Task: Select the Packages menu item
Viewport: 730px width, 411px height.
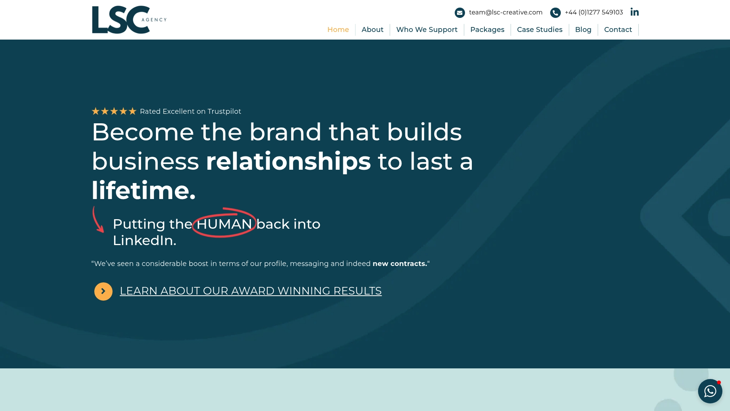Action: tap(487, 30)
